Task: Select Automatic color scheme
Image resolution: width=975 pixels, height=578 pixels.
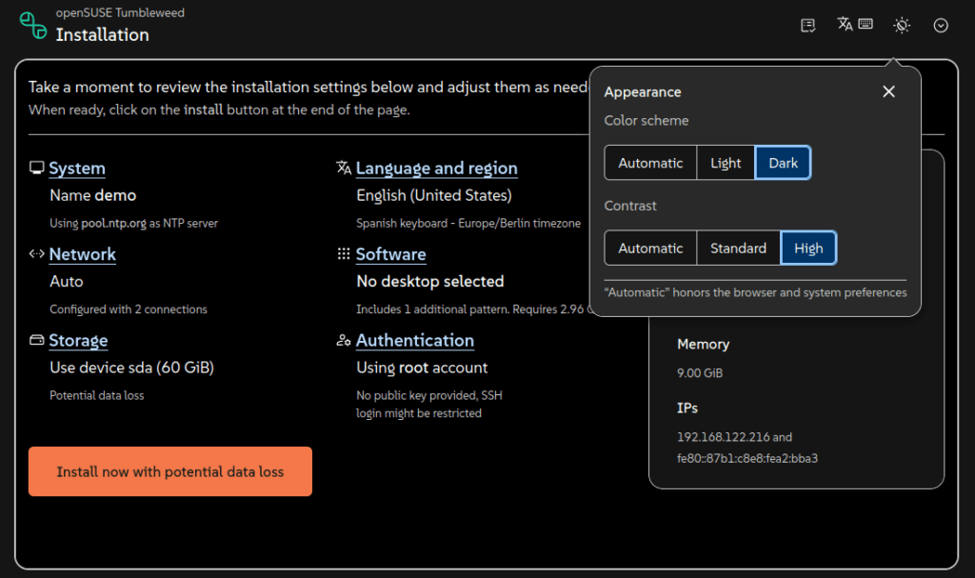Action: point(650,163)
